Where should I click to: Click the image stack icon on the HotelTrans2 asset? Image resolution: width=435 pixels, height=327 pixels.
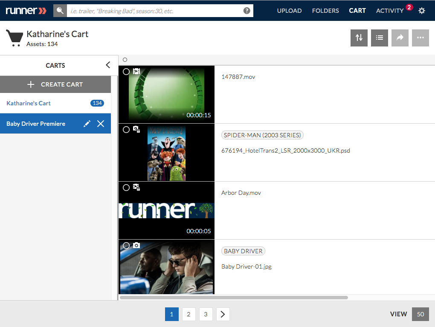(136, 129)
